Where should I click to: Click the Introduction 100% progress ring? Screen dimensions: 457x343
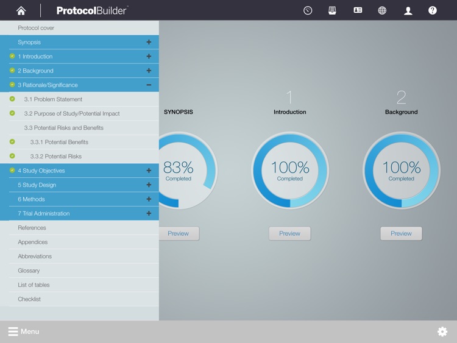click(x=289, y=171)
